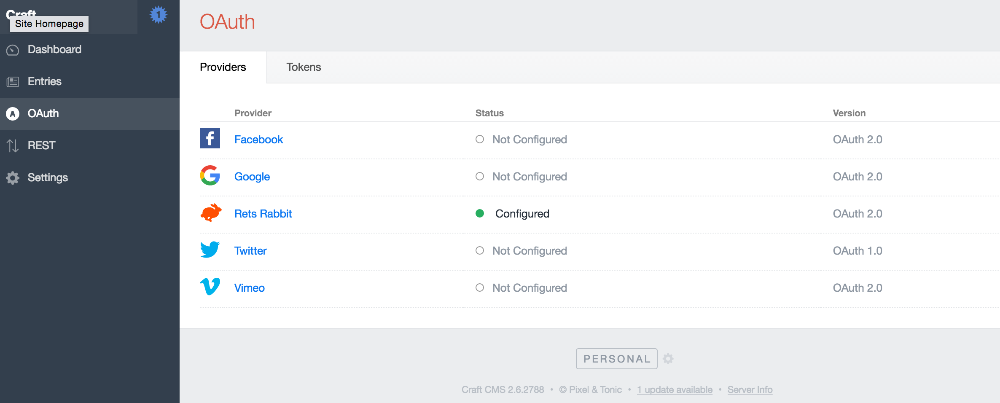The height and width of the screenshot is (403, 1000).
Task: Click the gear icon beside PERSONAL badge
Action: [x=668, y=359]
